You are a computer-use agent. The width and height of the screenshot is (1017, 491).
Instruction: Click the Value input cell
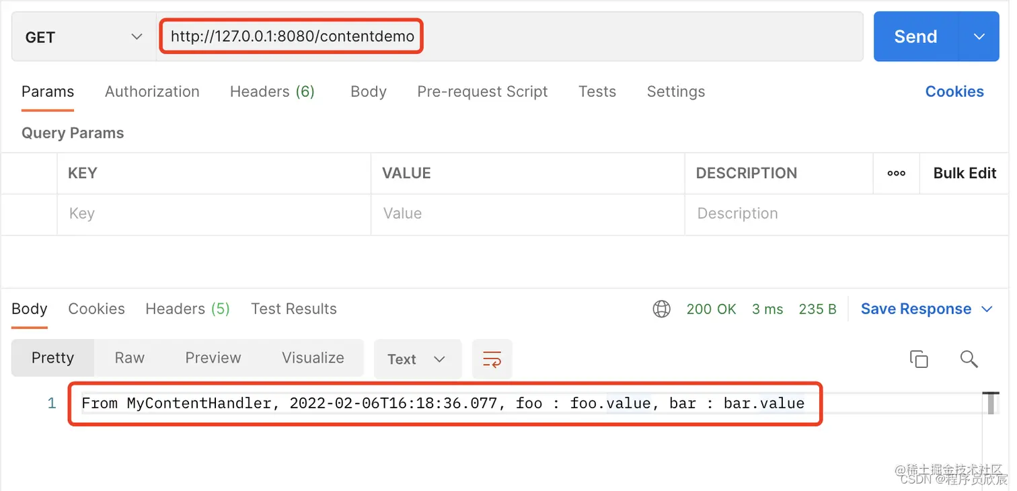coord(528,215)
